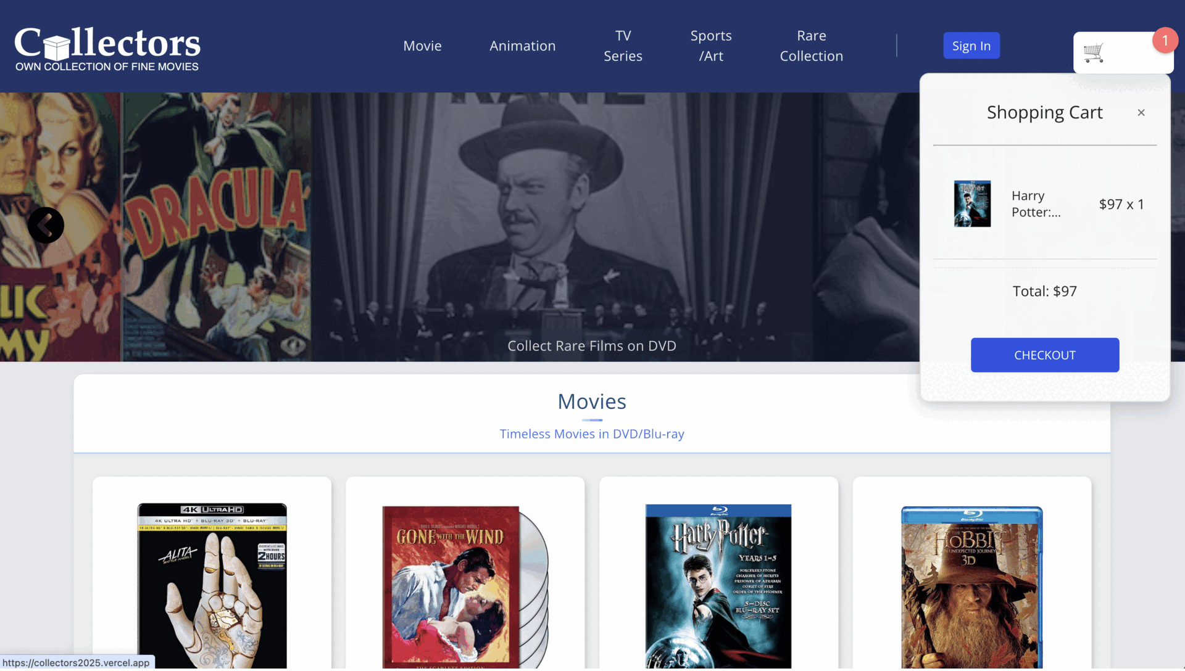Open the Alita 4K Ultra HD product
This screenshot has height=671, width=1185.
tap(212, 586)
